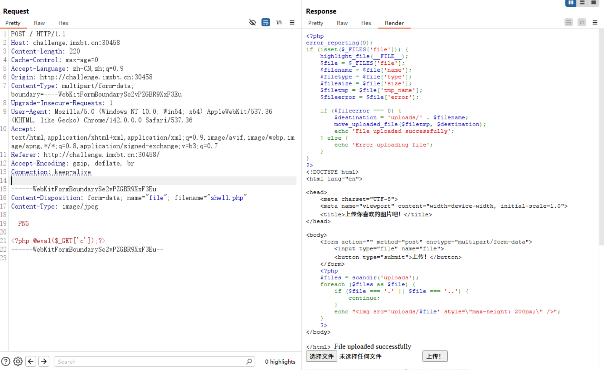The height and width of the screenshot is (370, 604).
Task: Open Response panel hamburger menu
Action: tap(595, 22)
